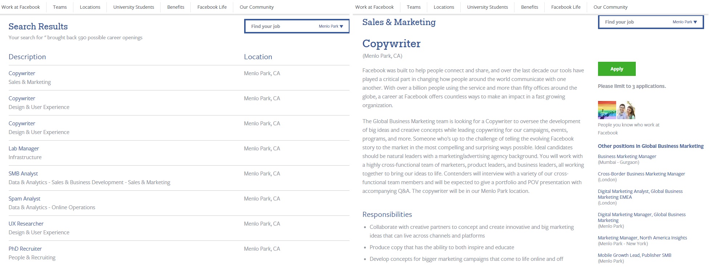The height and width of the screenshot is (267, 711).
Task: Open Cross-Border Business Marketing Manager link
Action: click(x=641, y=174)
